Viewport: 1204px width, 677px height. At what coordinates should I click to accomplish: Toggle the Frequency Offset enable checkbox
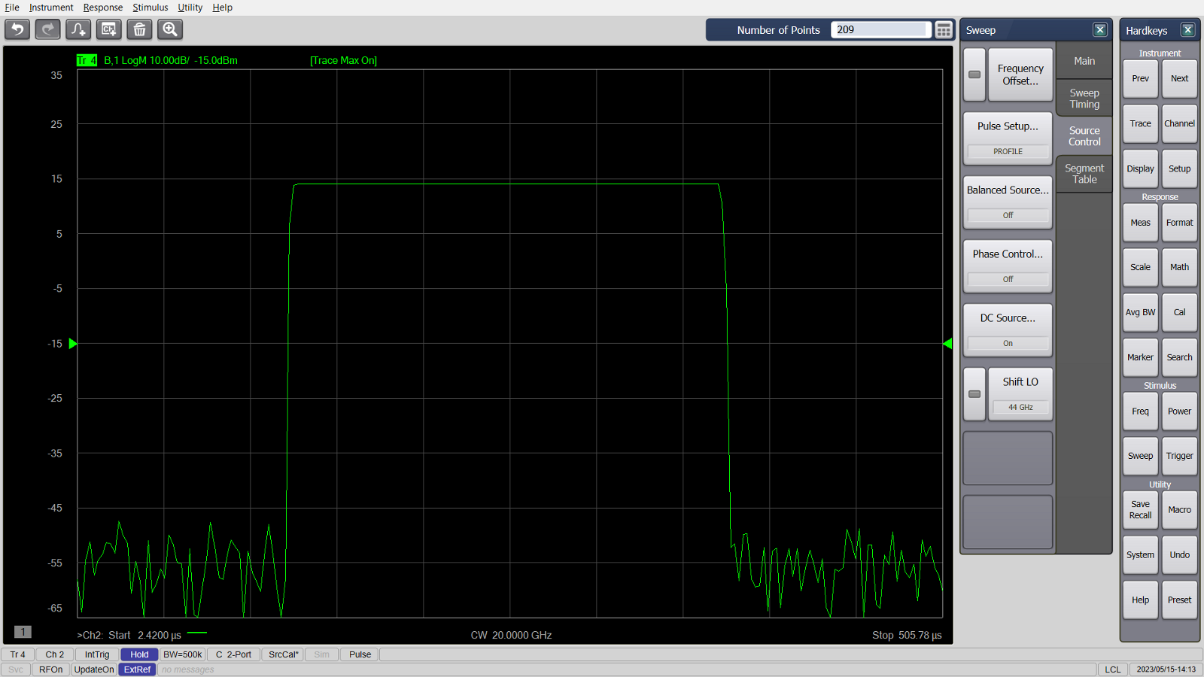(x=974, y=74)
